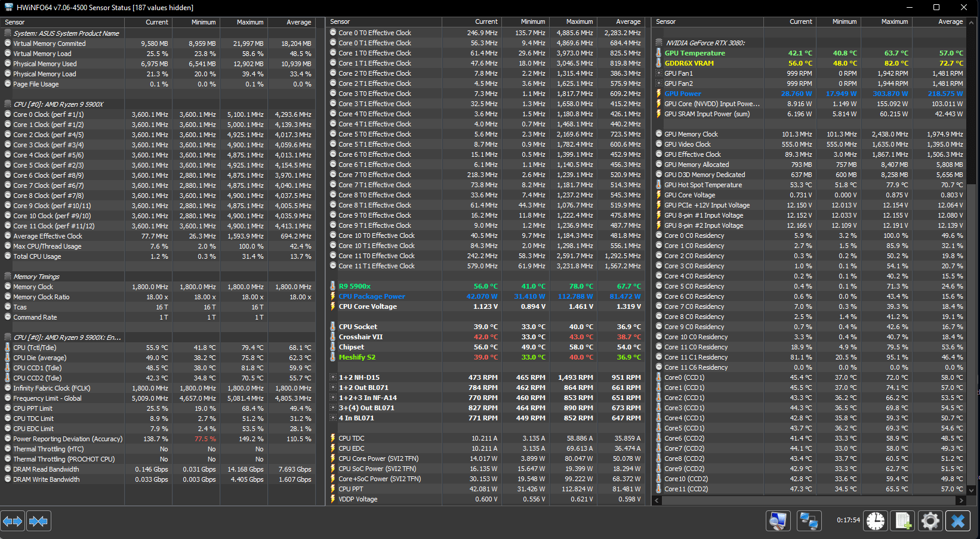980x539 pixels.
Task: Click the scroll-down arrow of the vertical scrollbar
Action: pos(971,490)
